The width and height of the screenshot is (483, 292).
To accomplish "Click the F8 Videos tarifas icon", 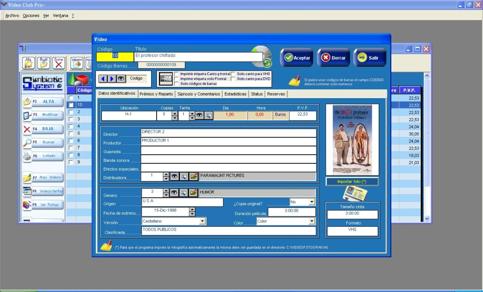I will point(27,191).
